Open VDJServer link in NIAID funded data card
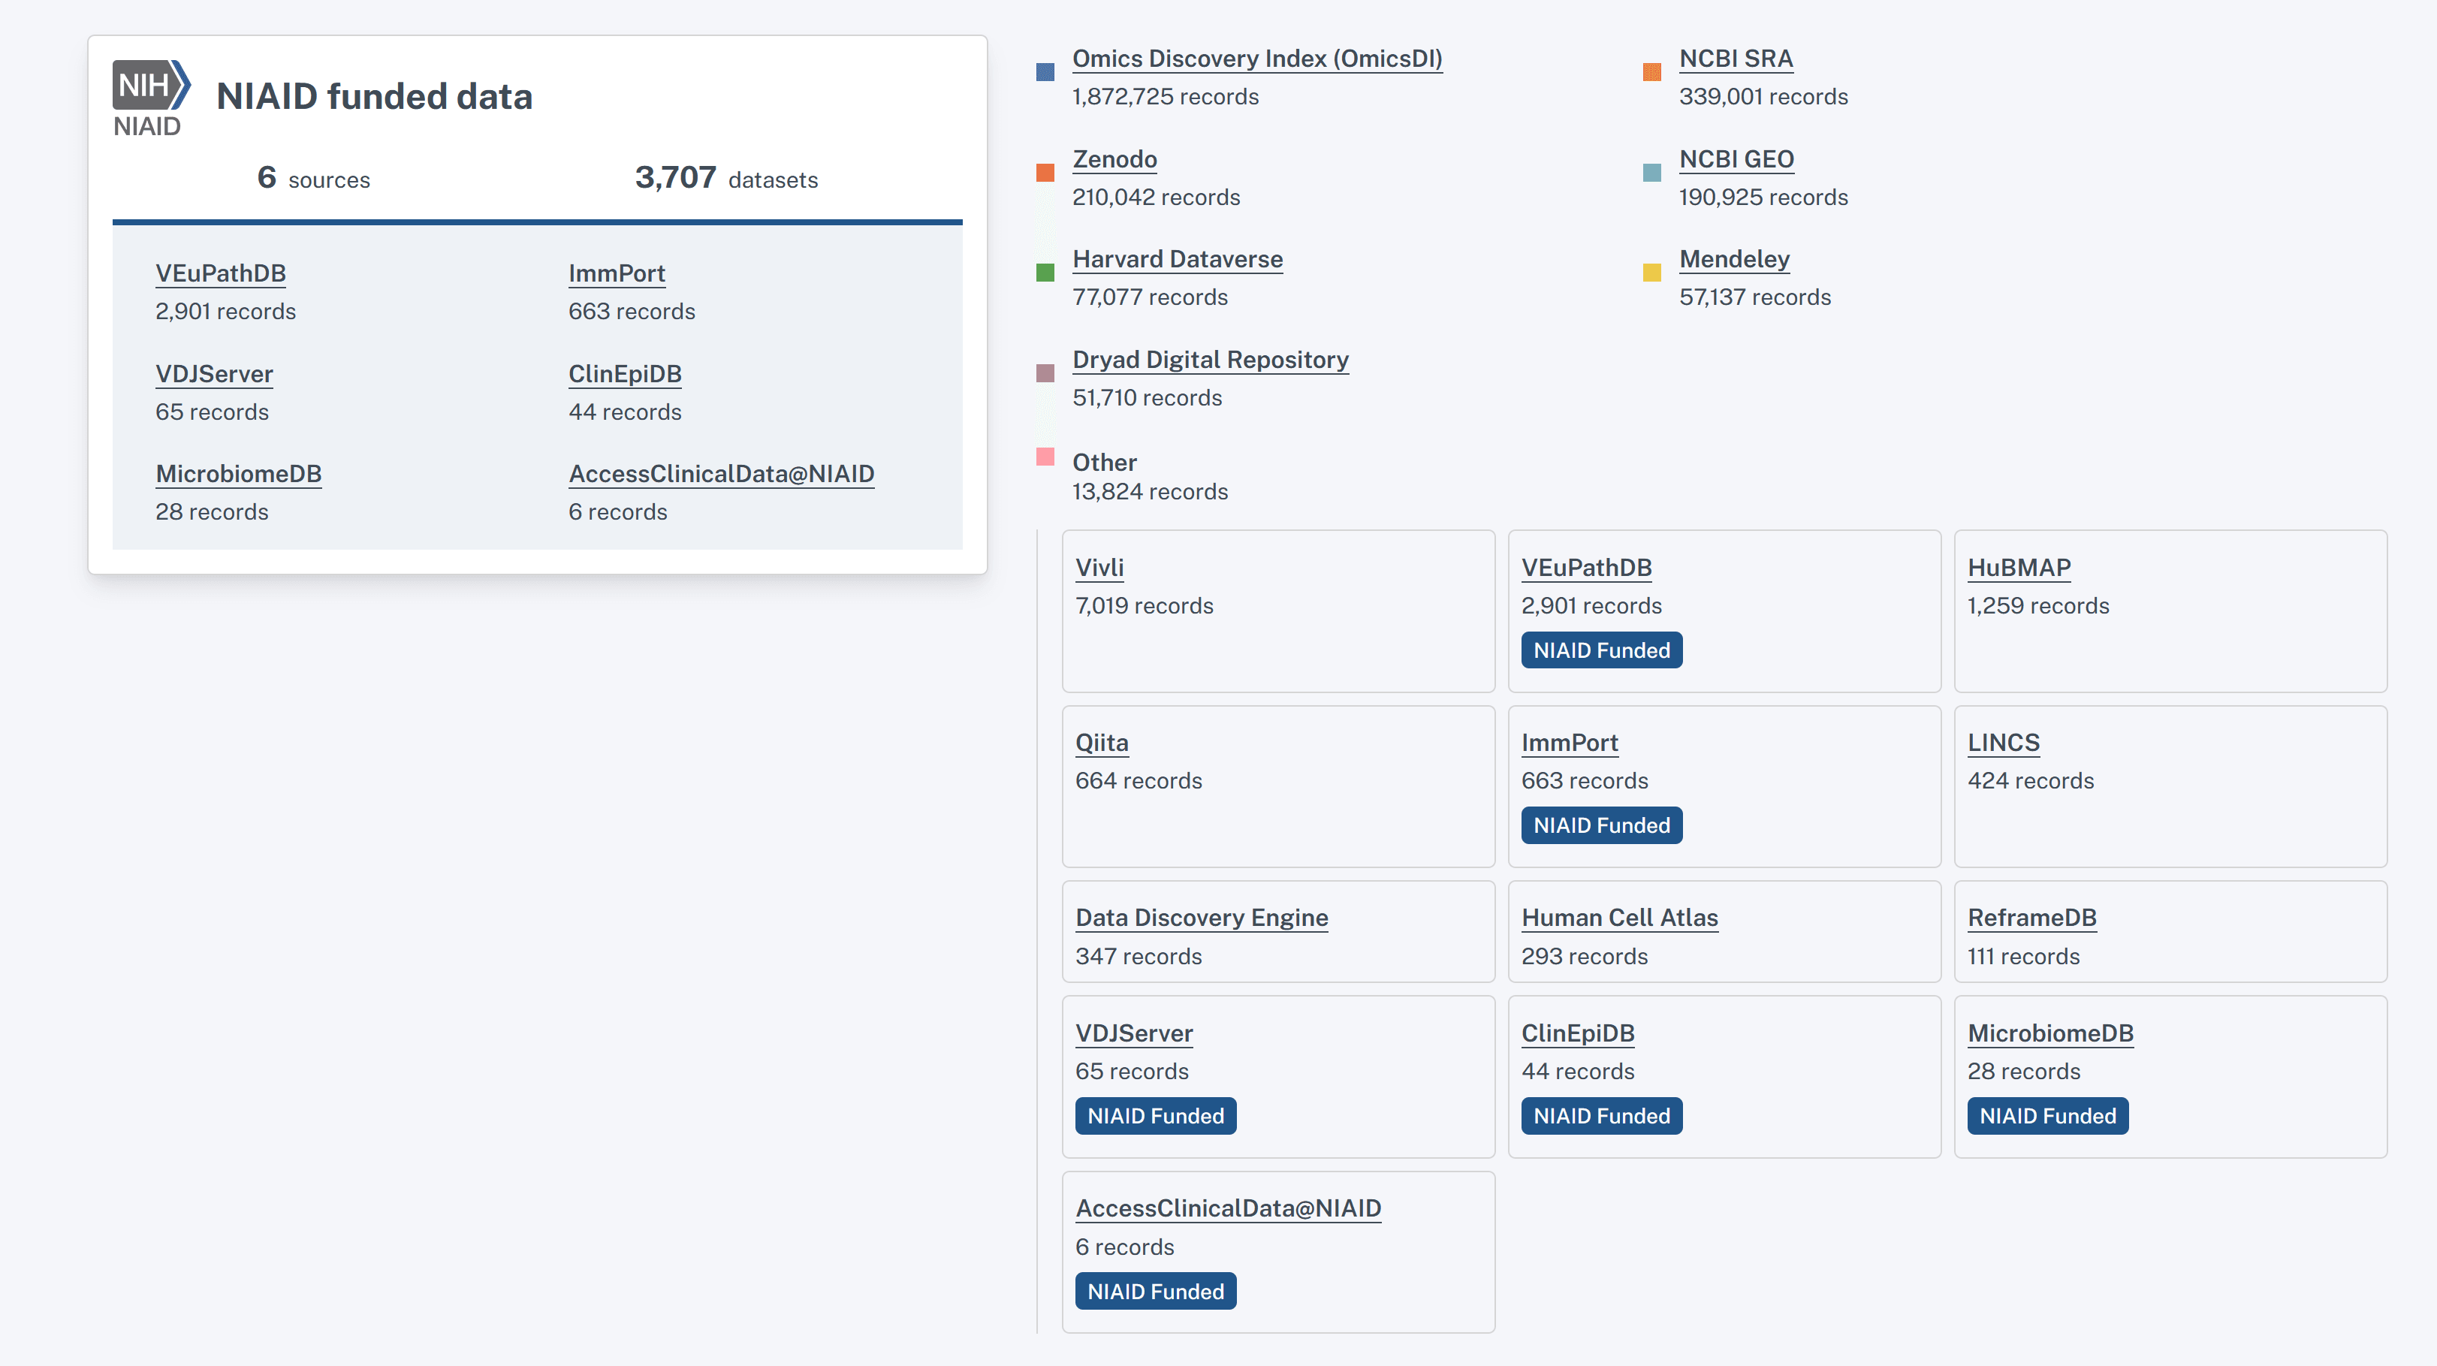The width and height of the screenshot is (2437, 1366). tap(214, 374)
